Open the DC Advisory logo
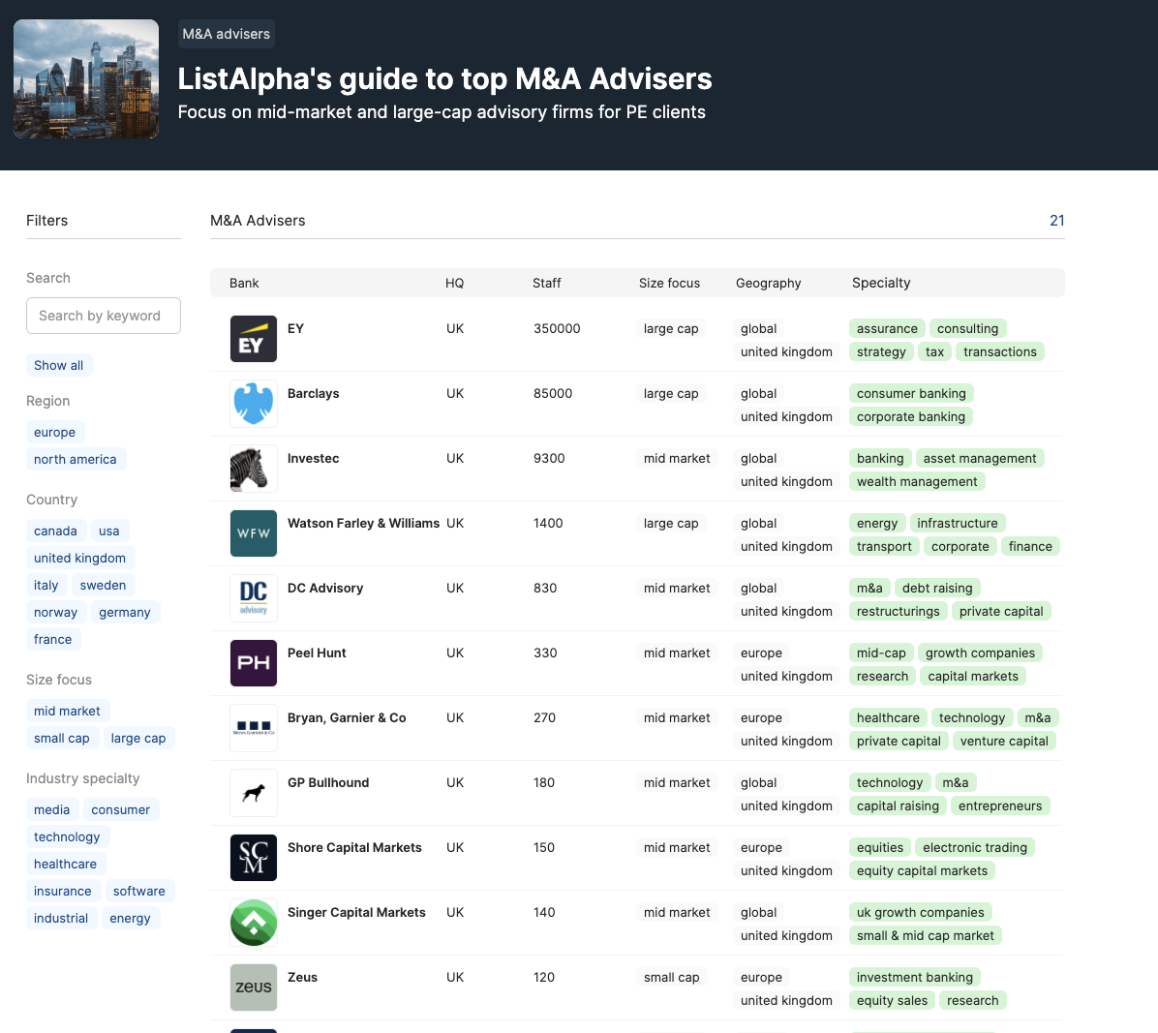1158x1033 pixels. coord(254,598)
